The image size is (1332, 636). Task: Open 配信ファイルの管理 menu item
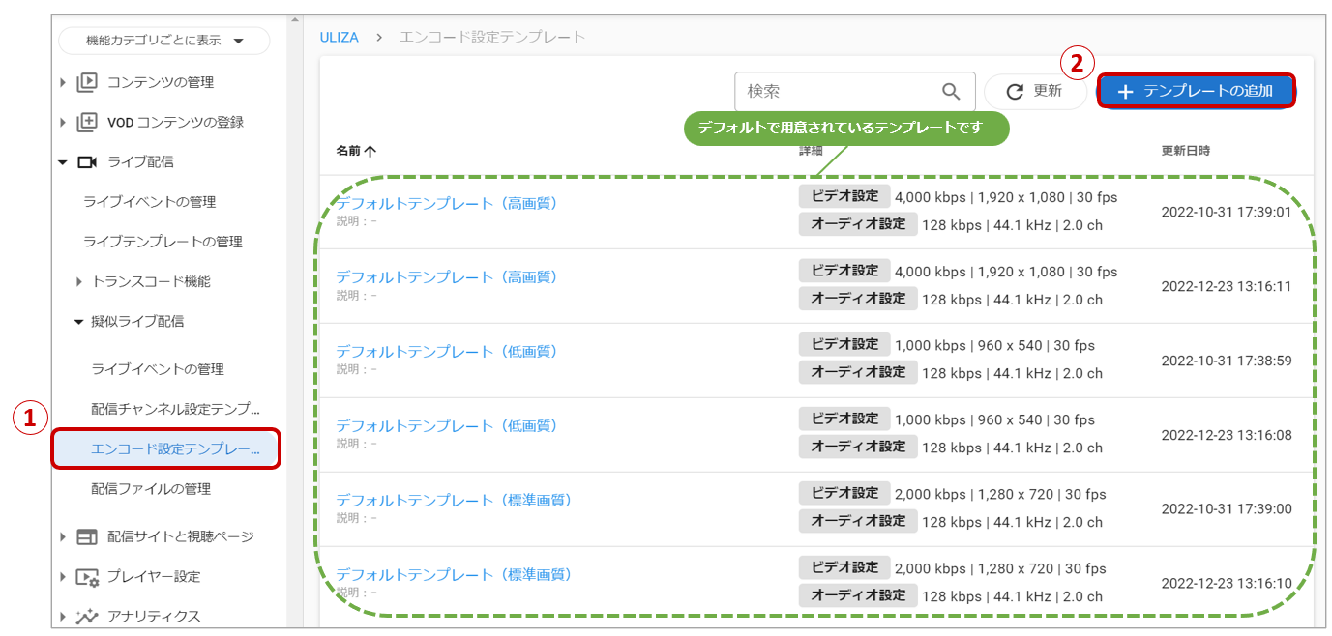(151, 489)
